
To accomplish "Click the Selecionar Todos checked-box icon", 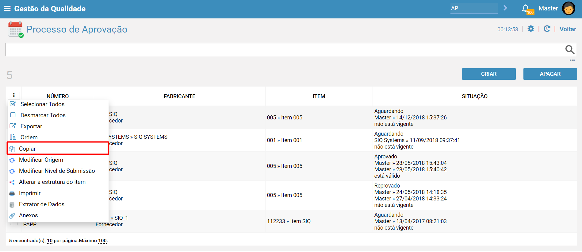I will (13, 104).
